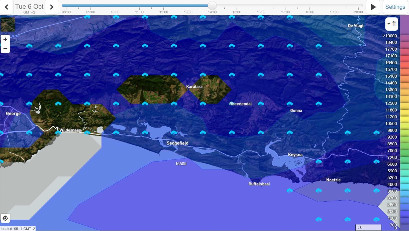The height and width of the screenshot is (231, 409).
Task: Click the Rheenendal town label
Action: 241,104
